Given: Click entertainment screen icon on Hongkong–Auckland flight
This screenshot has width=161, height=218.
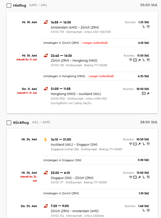Looking at the screenshot, I should (144, 93).
